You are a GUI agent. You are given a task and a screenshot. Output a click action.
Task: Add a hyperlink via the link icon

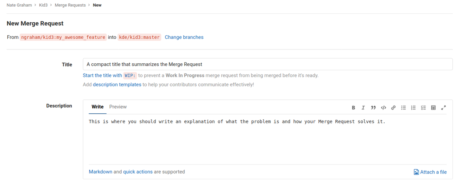click(393, 108)
